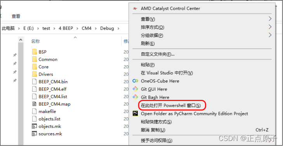Click the AMD Catalyst Control Center icon
The height and width of the screenshot is (146, 283).
pyautogui.click(x=135, y=9)
